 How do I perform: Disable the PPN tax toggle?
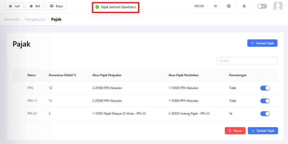265,88
